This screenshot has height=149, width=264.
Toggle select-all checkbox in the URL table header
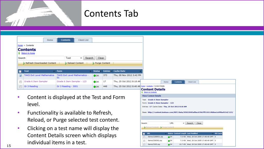144,134
